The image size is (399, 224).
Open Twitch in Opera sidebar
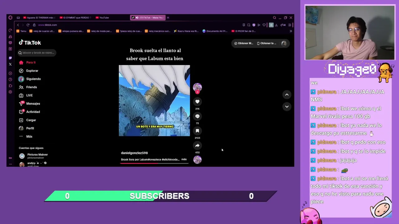10,58
